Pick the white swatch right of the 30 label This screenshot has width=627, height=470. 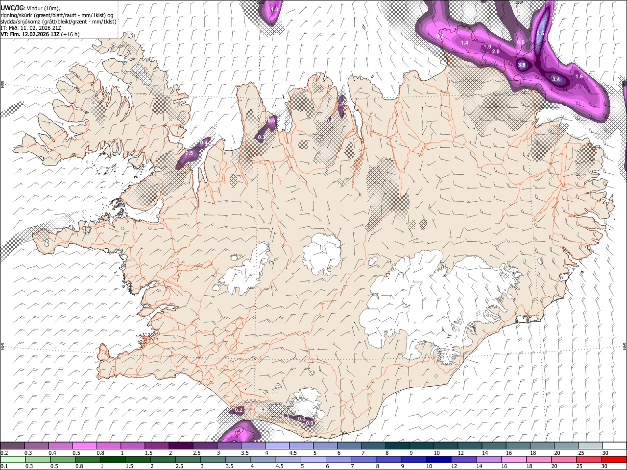click(614, 446)
